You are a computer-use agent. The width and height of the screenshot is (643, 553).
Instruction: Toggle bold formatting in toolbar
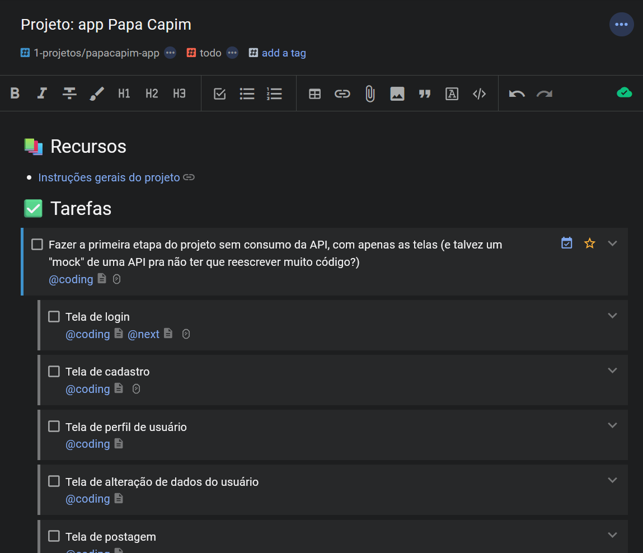point(15,93)
